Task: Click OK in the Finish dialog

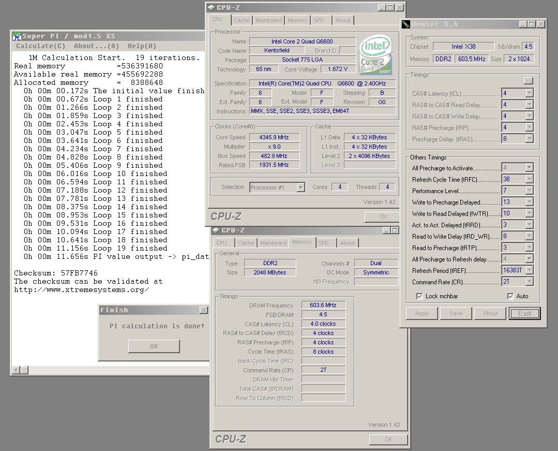Action: point(154,346)
